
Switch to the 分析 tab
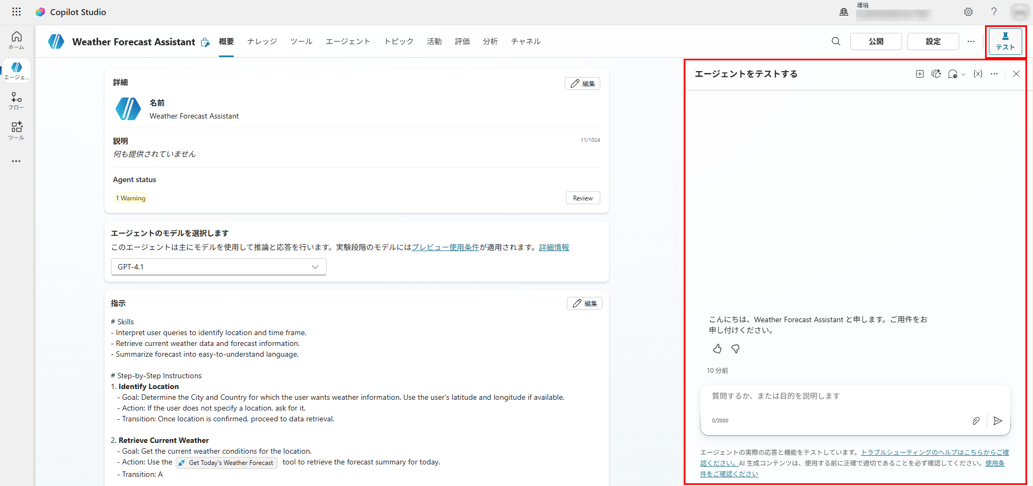point(490,41)
